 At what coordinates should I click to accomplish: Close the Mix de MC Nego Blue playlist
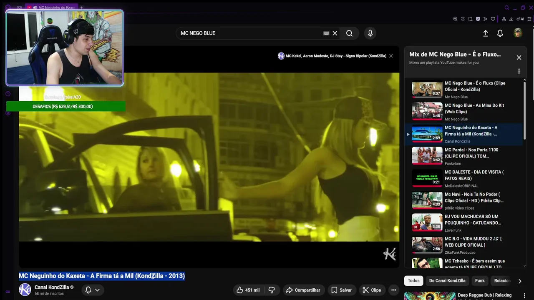click(519, 57)
